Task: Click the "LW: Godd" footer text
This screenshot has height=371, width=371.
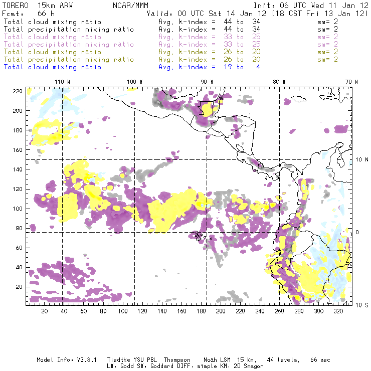Action: tap(120, 366)
